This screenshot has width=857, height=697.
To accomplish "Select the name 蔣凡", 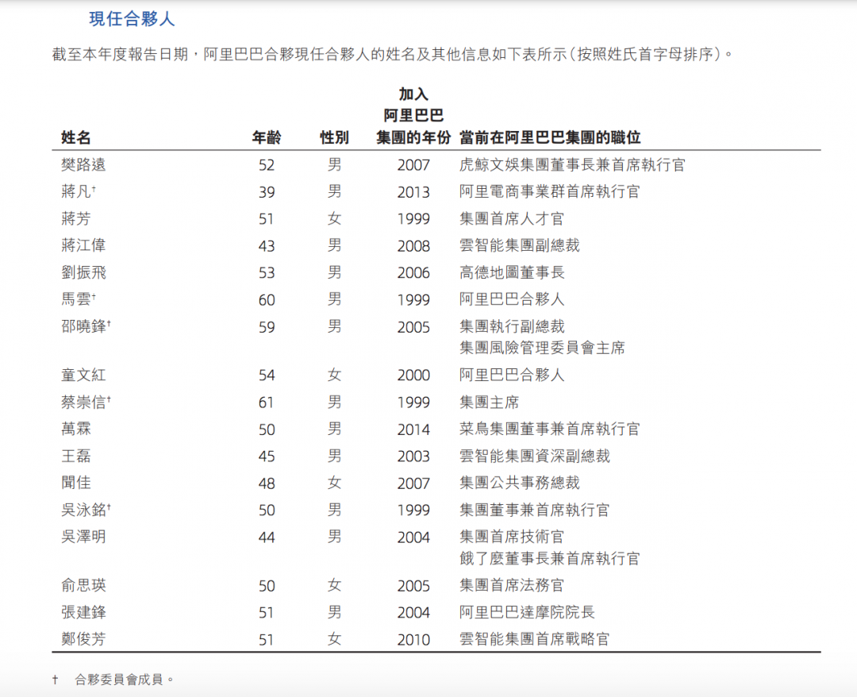I will click(x=76, y=192).
